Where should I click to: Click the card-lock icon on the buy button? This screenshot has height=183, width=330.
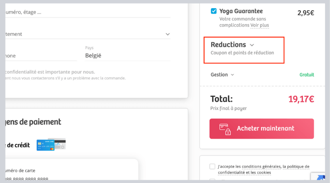[225, 129]
